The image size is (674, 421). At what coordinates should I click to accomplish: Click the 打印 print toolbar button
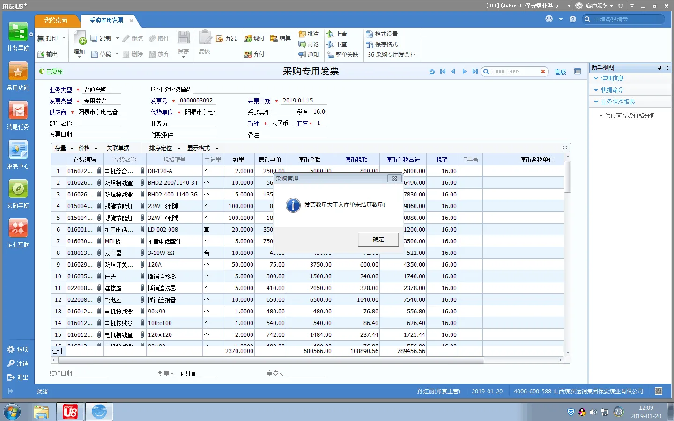pyautogui.click(x=48, y=38)
